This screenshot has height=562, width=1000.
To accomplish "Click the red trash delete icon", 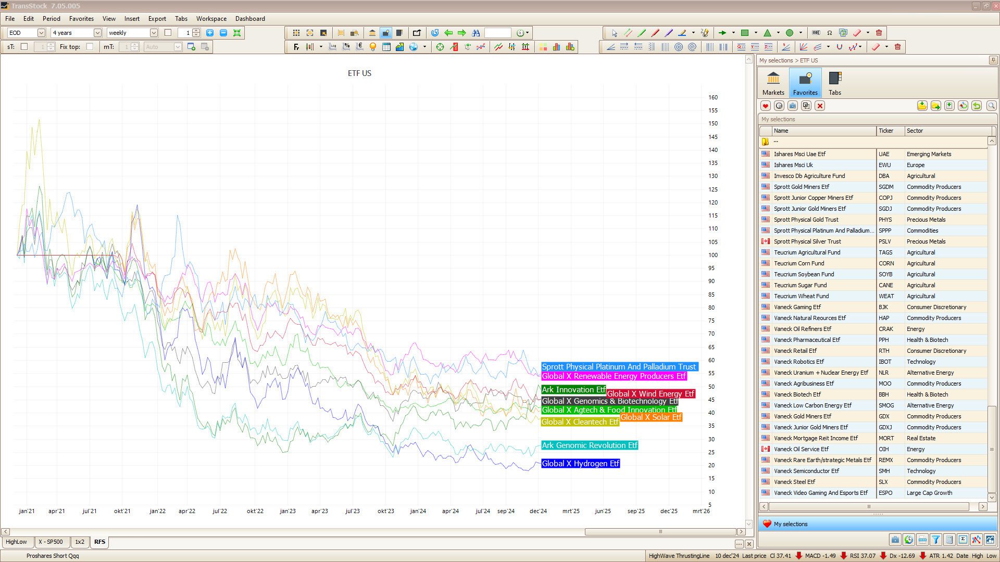I will [879, 33].
